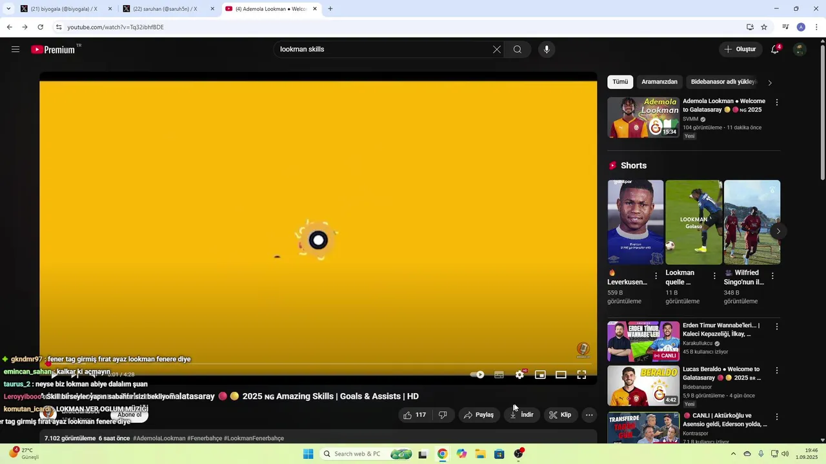The height and width of the screenshot is (464, 826).
Task: Open options for CANLI Aktürkoğlu video
Action: click(777, 417)
